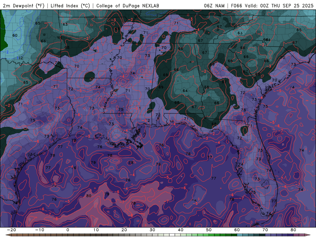Screen dimensions: 316x237
Task: Click the "50" label on the color scale
Action: click(x=209, y=230)
